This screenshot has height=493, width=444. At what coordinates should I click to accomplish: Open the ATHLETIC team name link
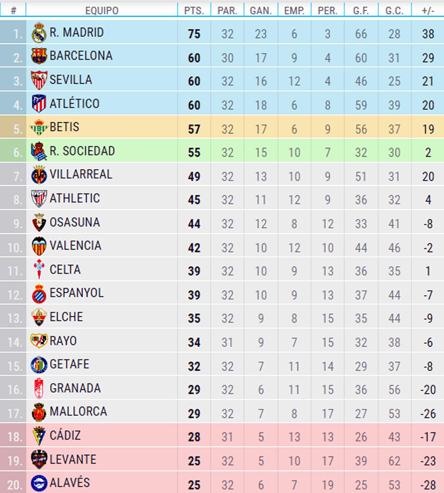pyautogui.click(x=75, y=198)
